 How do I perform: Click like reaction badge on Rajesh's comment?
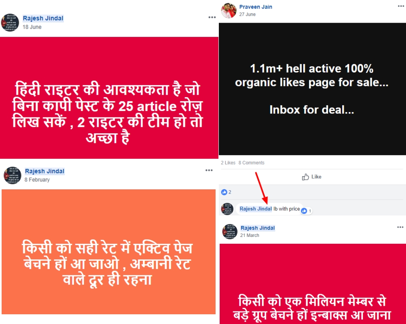(307, 211)
